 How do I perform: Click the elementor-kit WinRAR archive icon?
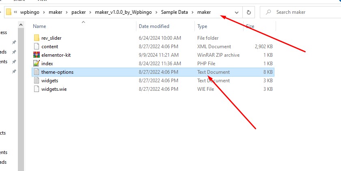(x=36, y=55)
